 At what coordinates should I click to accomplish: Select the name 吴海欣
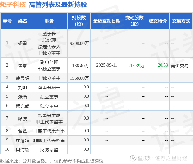point(23,150)
